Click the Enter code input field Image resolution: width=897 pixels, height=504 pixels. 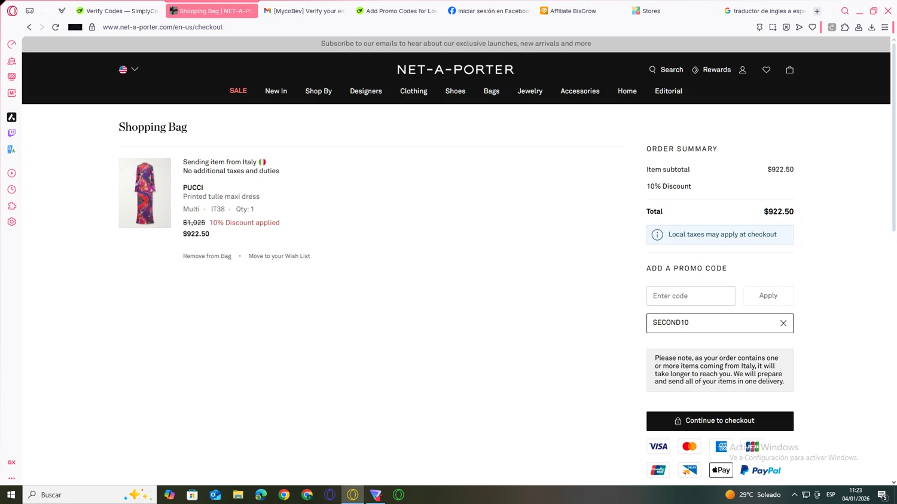tap(691, 296)
